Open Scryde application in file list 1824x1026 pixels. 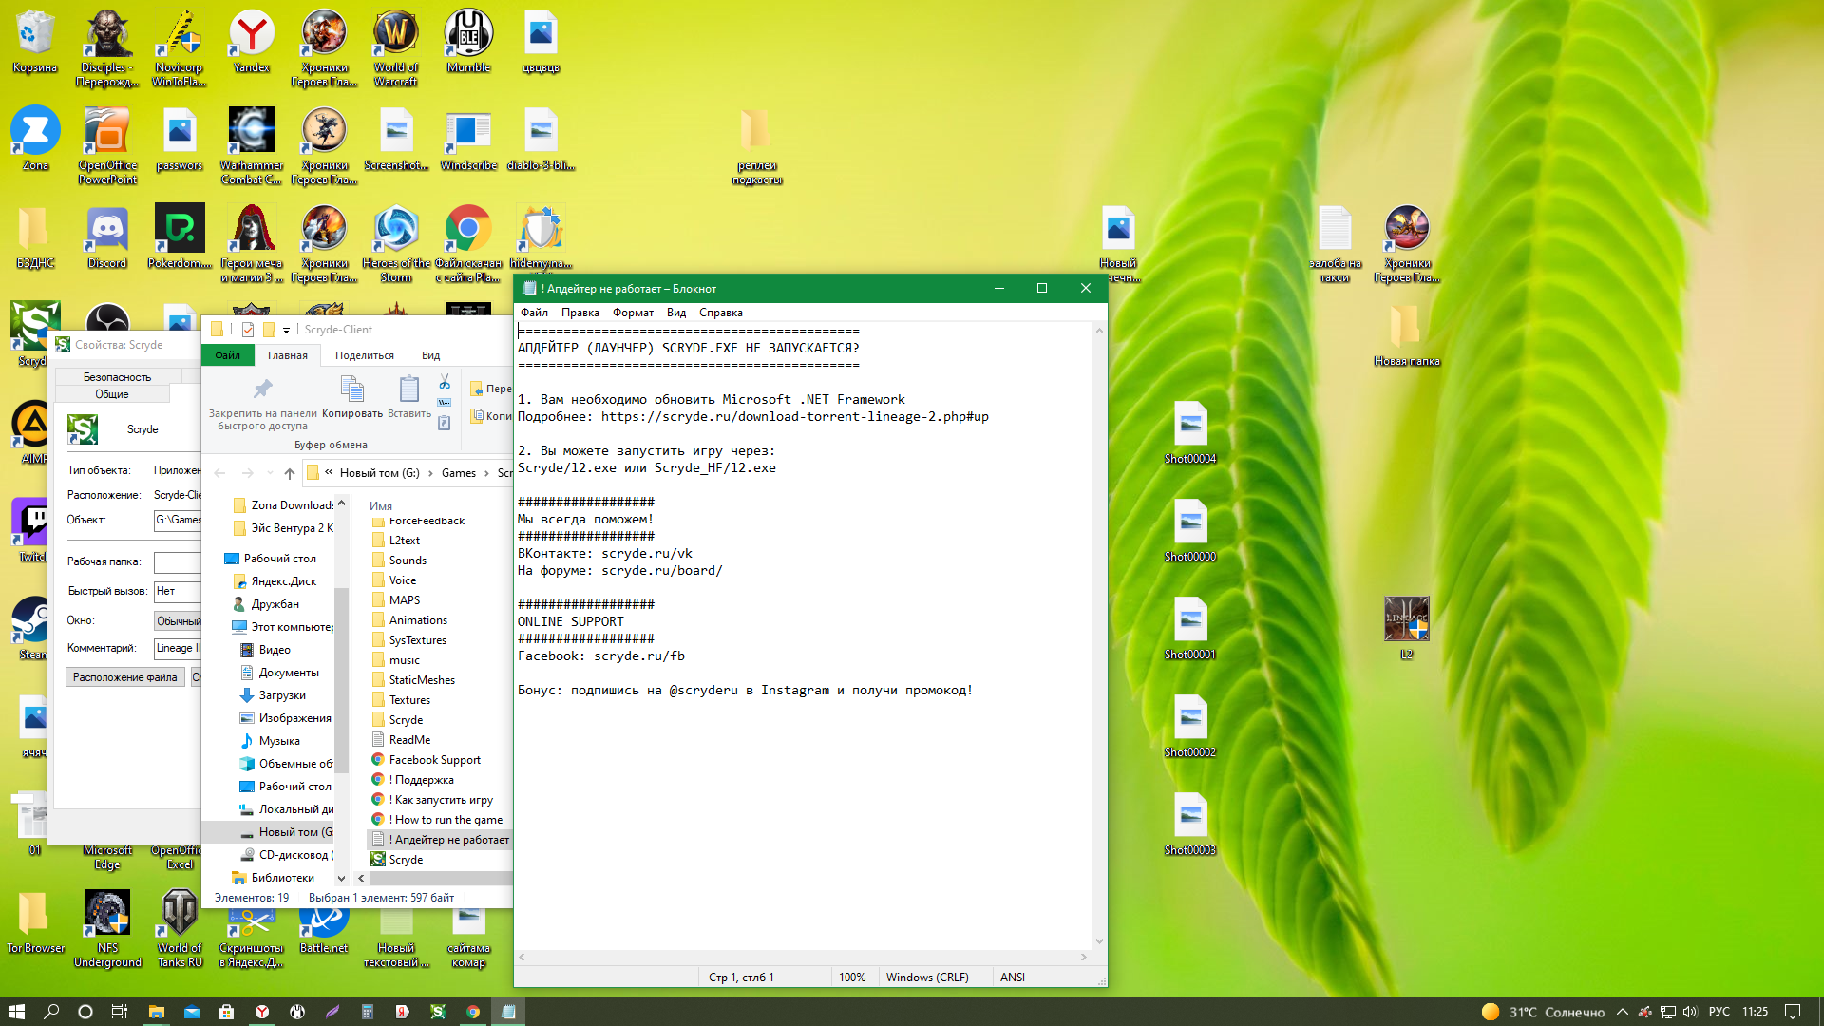click(406, 860)
